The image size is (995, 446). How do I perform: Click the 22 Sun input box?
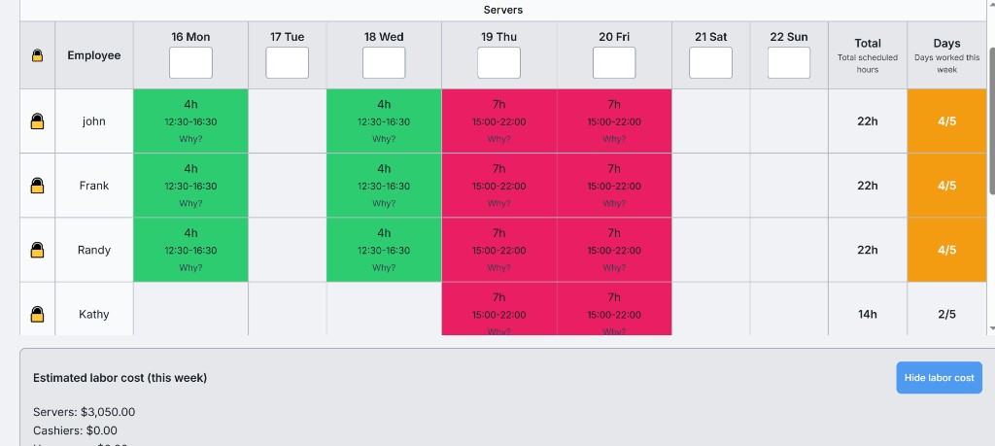(x=788, y=63)
